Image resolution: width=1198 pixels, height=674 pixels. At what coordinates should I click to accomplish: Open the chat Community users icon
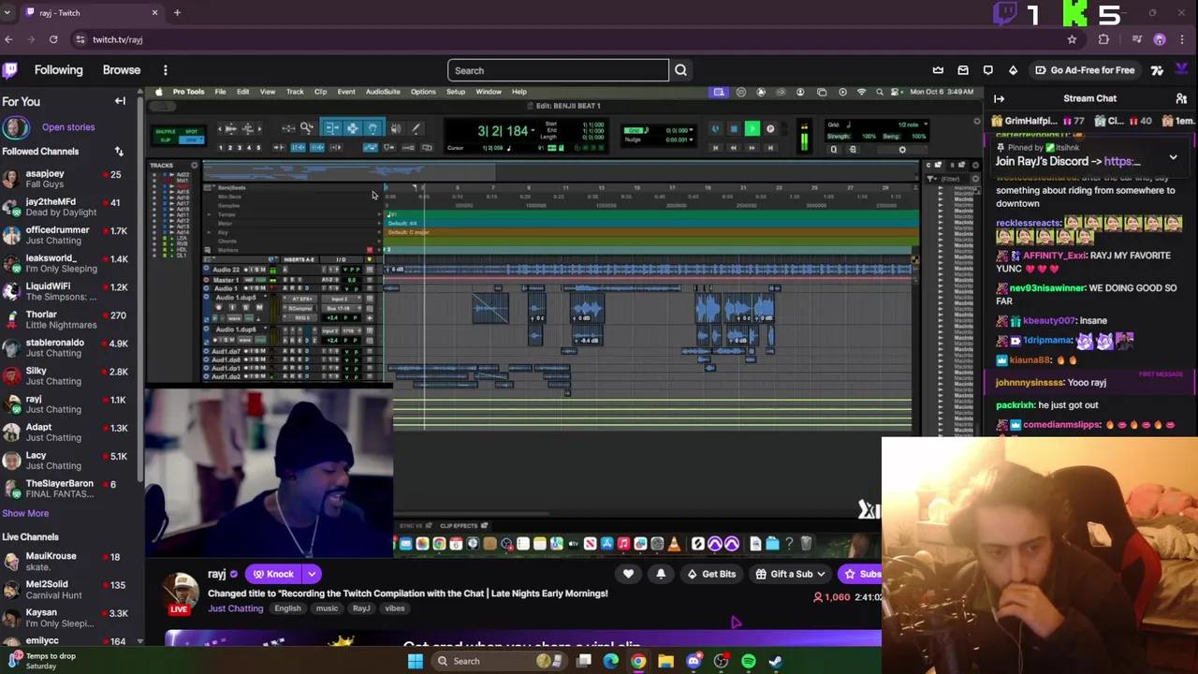pyautogui.click(x=1181, y=98)
